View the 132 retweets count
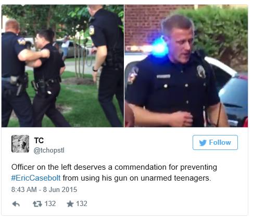The height and width of the screenshot is (219, 253). point(50,204)
